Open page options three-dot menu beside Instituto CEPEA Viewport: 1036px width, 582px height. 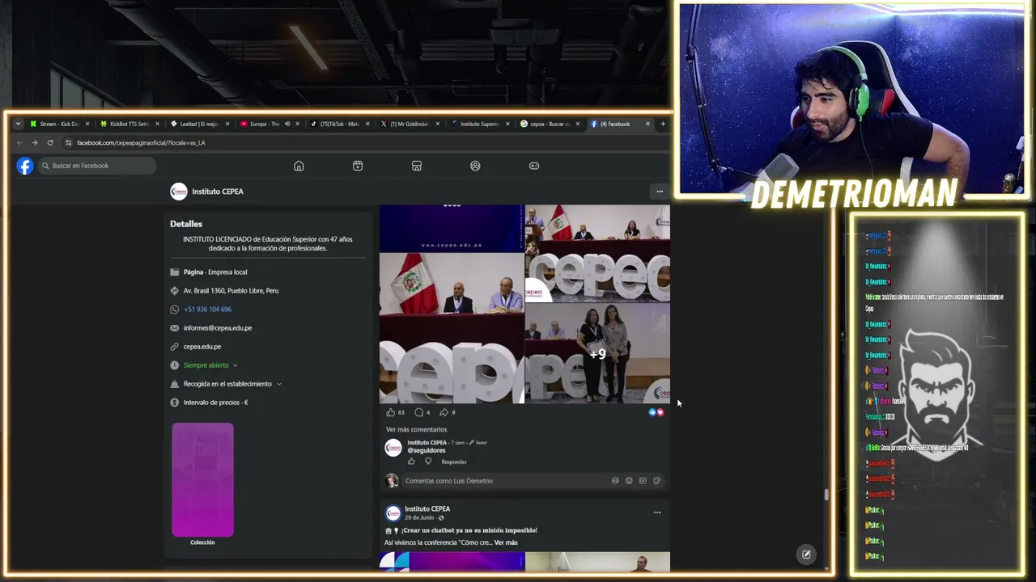660,192
